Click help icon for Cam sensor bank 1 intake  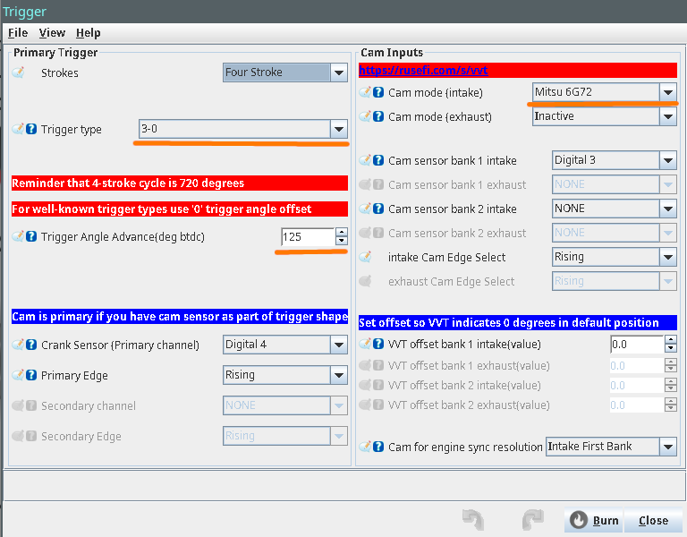[x=378, y=161]
